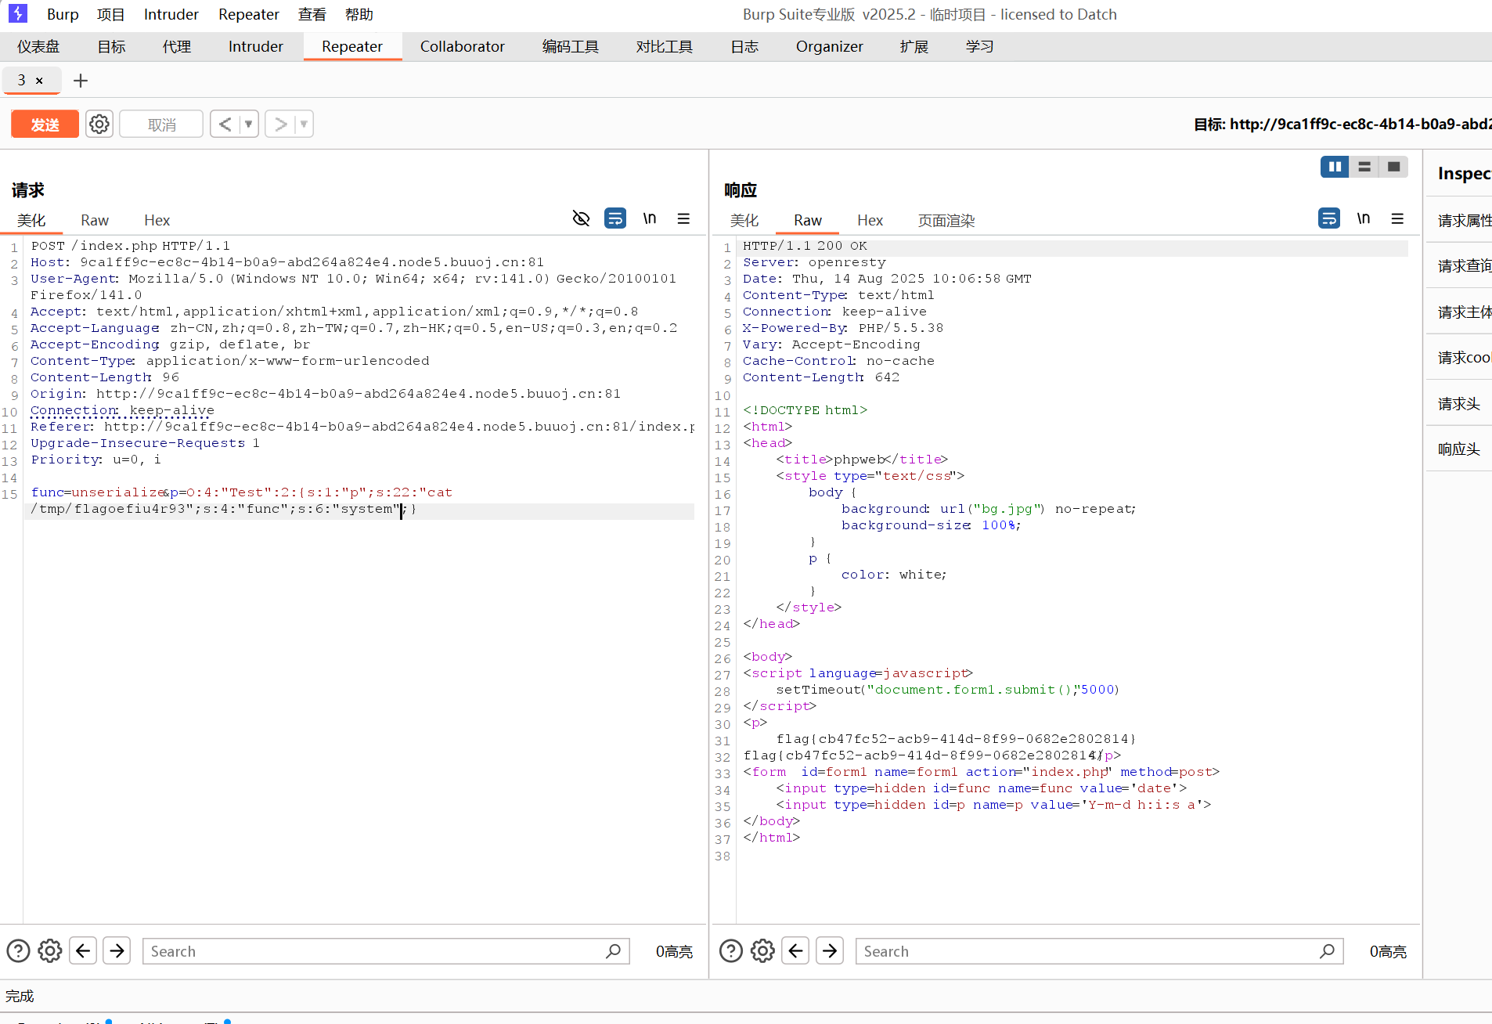Open Repeater settings gear icon
This screenshot has height=1024, width=1492.
[x=99, y=124]
